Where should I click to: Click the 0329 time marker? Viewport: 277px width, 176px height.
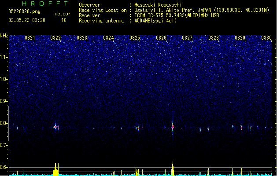[240, 38]
